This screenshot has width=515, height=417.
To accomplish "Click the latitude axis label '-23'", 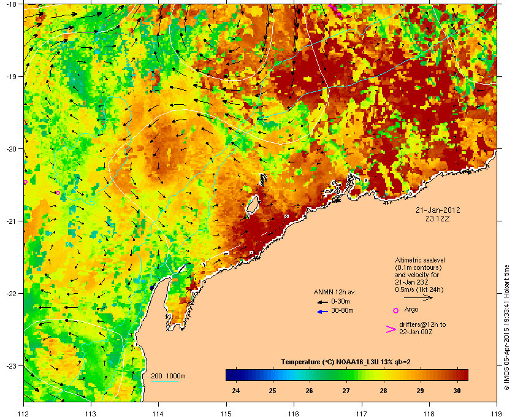I will [12, 365].
